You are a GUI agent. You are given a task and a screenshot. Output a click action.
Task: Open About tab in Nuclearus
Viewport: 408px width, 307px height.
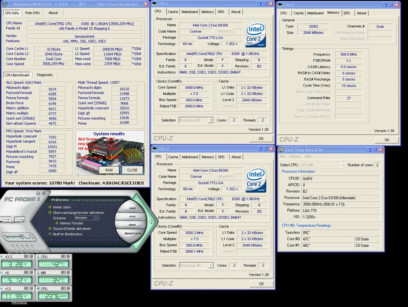pos(53,13)
